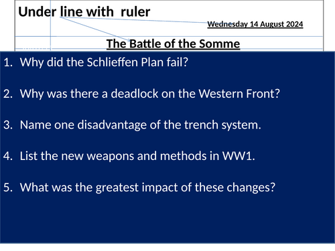Image resolution: width=335 pixels, height=251 pixels.
Task: Click empty blue area below question 5
Action: (x=167, y=220)
